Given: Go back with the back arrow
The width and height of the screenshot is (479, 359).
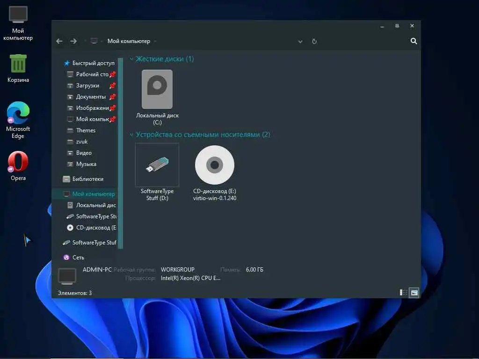Looking at the screenshot, I should pos(59,41).
